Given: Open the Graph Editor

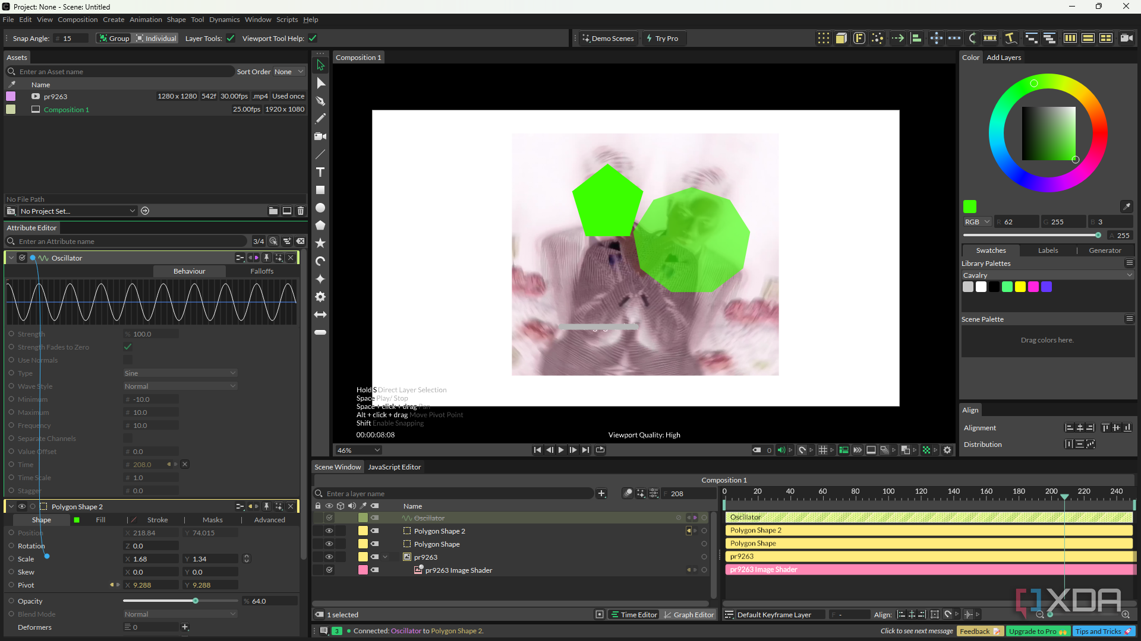Looking at the screenshot, I should coord(689,614).
